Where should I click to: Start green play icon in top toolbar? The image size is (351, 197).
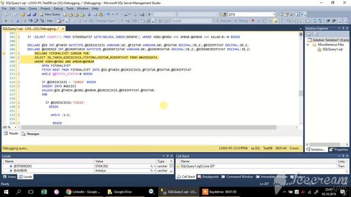coord(149,15)
